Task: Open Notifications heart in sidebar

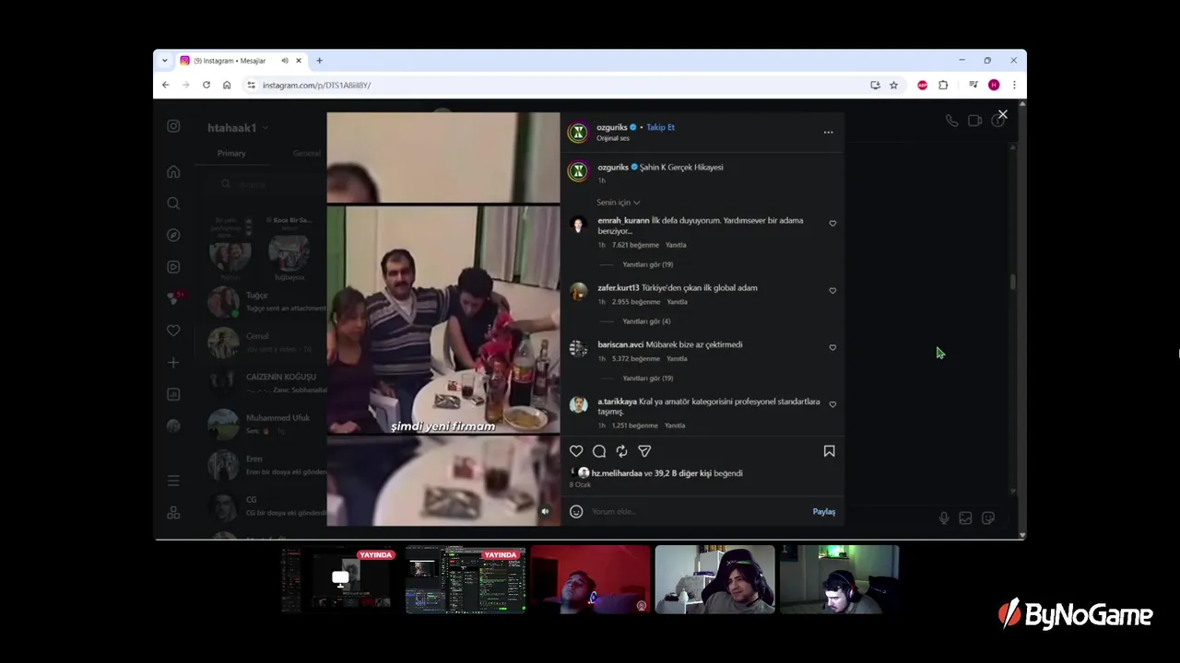Action: (x=173, y=331)
